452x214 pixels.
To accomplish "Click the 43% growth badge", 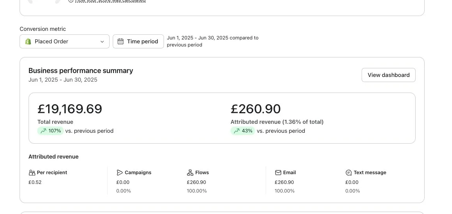I will (243, 131).
